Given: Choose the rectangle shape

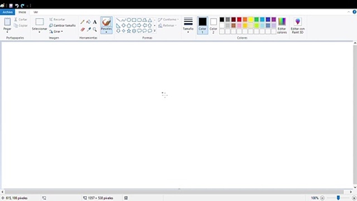Looking at the screenshot, I should click(134, 20).
